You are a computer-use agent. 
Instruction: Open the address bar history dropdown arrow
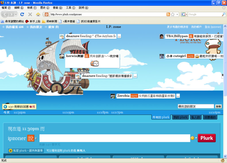[x=177, y=14]
